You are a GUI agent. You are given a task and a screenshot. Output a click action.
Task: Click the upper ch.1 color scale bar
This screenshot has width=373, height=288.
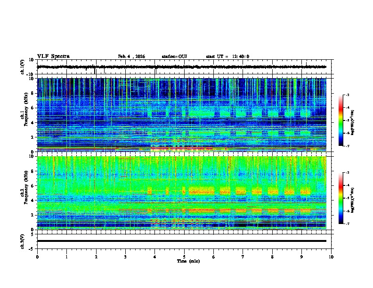coord(341,120)
